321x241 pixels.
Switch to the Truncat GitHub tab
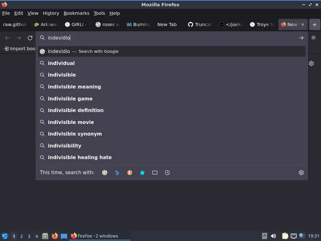[x=200, y=24]
